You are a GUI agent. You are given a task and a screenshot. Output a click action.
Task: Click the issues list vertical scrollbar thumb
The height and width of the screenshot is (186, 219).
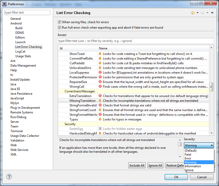(x=211, y=87)
